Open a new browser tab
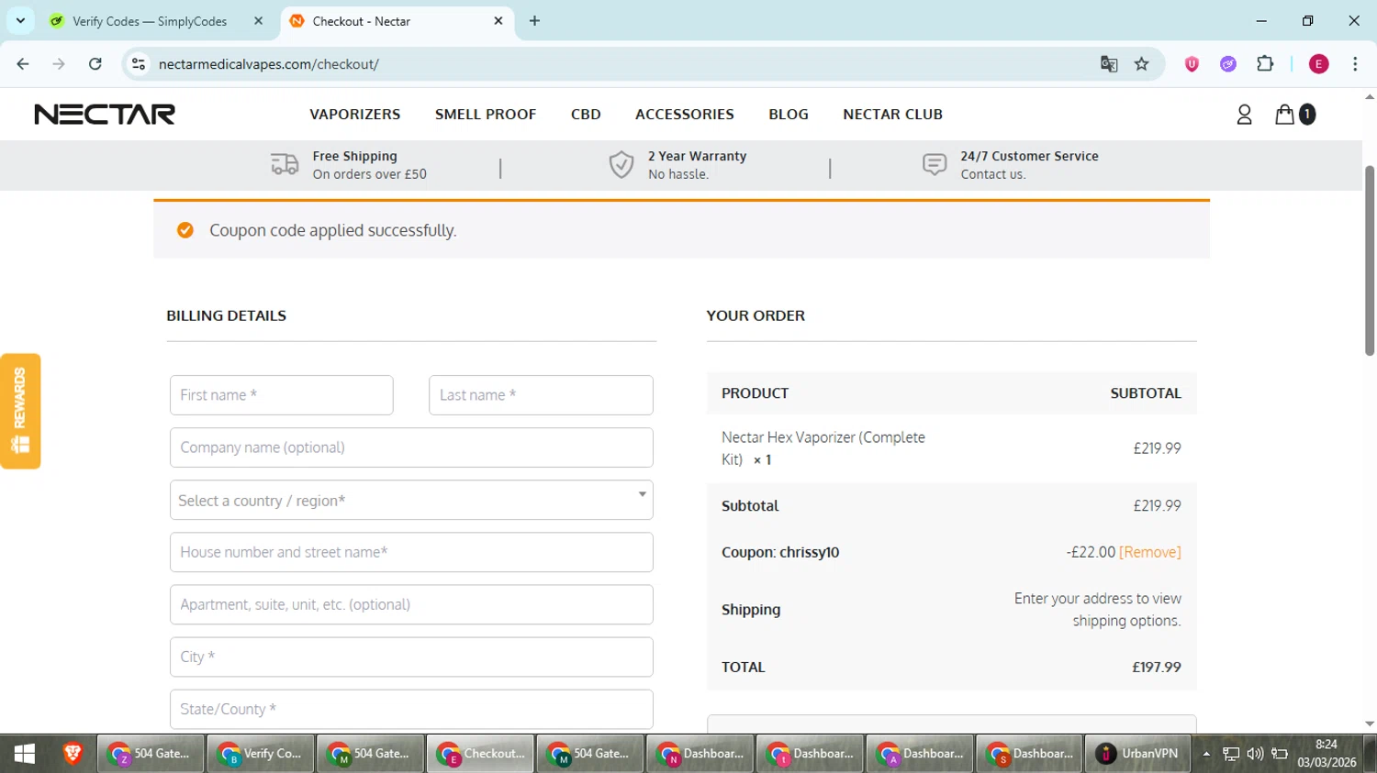This screenshot has height=773, width=1377. pos(534,20)
